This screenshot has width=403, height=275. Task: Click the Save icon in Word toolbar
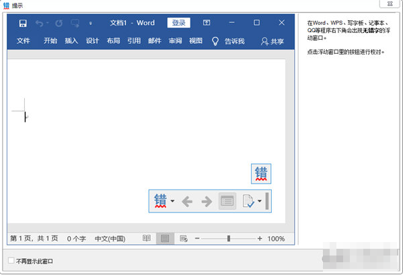click(x=23, y=24)
